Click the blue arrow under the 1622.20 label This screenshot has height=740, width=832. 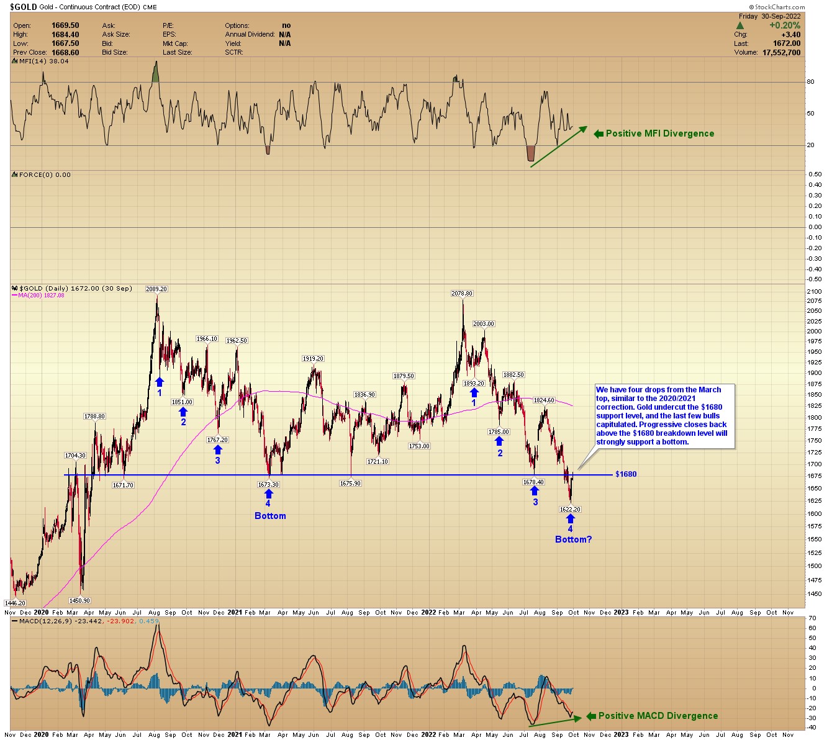[x=571, y=518]
